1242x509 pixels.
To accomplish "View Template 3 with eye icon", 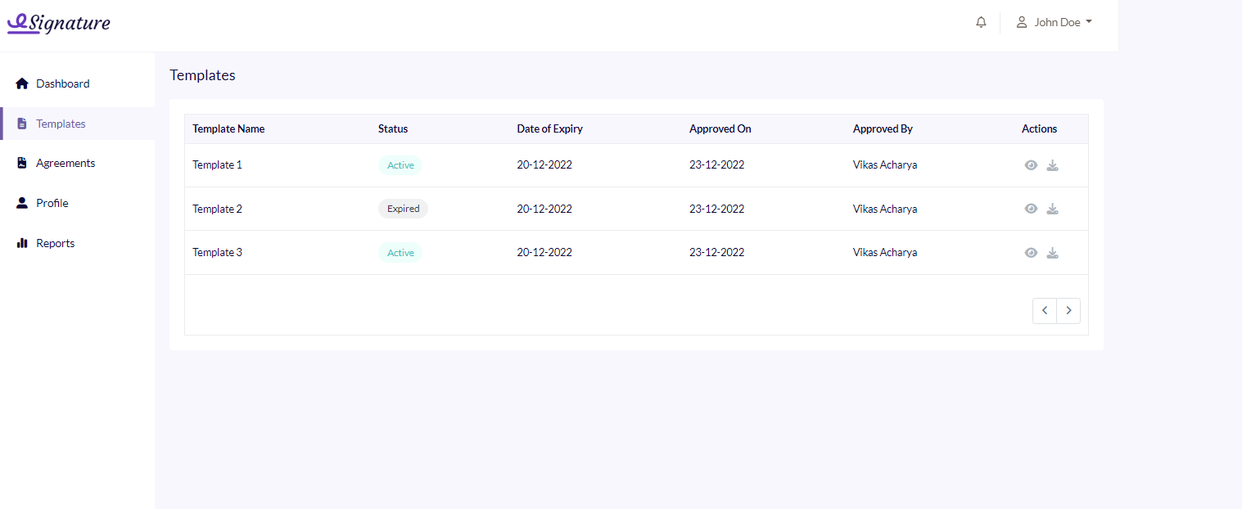I will (1031, 253).
